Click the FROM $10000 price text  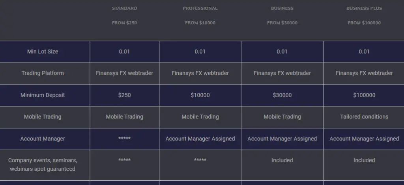tap(200, 23)
